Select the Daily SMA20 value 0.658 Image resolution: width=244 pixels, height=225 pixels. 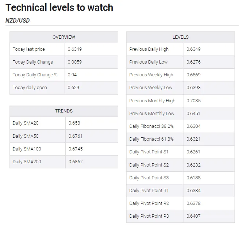pyautogui.click(x=74, y=123)
